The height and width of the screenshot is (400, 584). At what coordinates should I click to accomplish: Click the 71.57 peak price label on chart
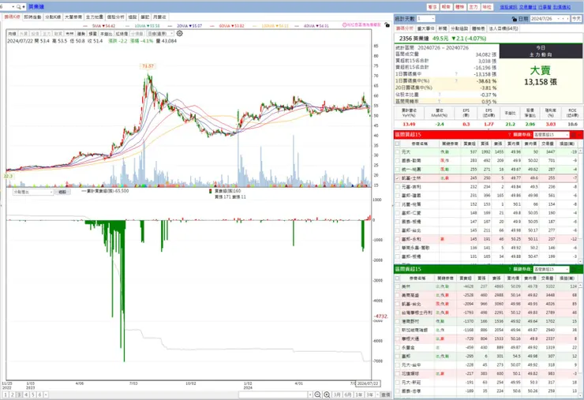pos(148,66)
